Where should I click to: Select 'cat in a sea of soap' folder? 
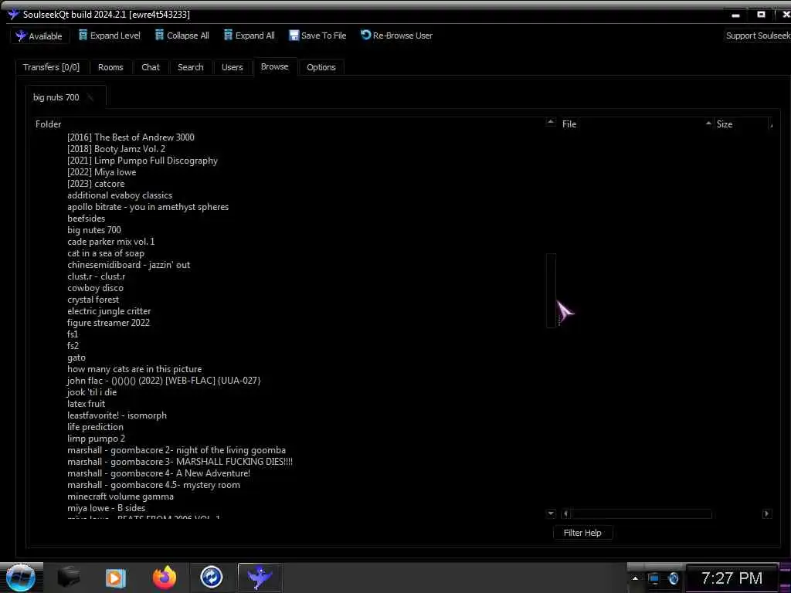(x=106, y=253)
